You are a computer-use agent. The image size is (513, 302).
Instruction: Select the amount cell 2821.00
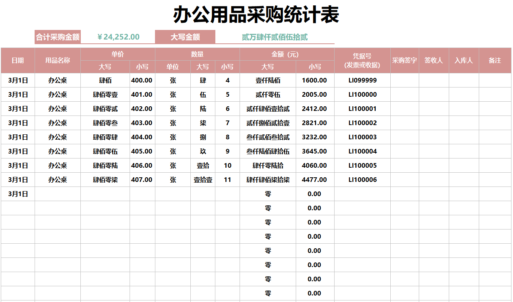[315, 123]
